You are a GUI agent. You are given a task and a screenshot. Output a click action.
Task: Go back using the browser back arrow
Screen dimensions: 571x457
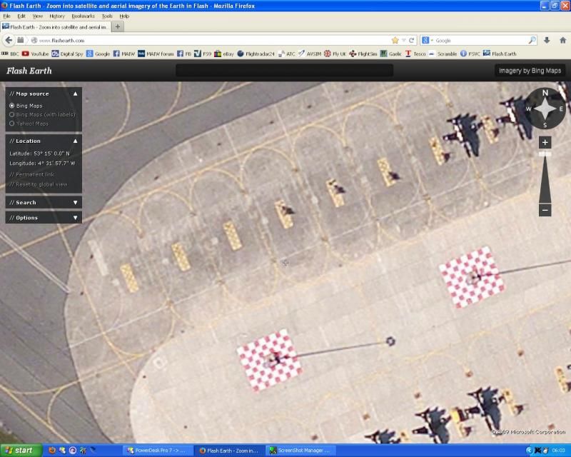click(9, 40)
